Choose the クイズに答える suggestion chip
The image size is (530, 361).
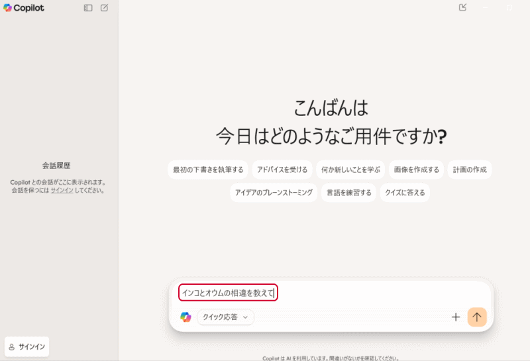(405, 193)
